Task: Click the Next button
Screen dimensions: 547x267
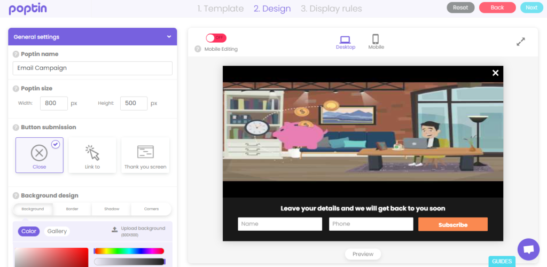Action: click(532, 7)
